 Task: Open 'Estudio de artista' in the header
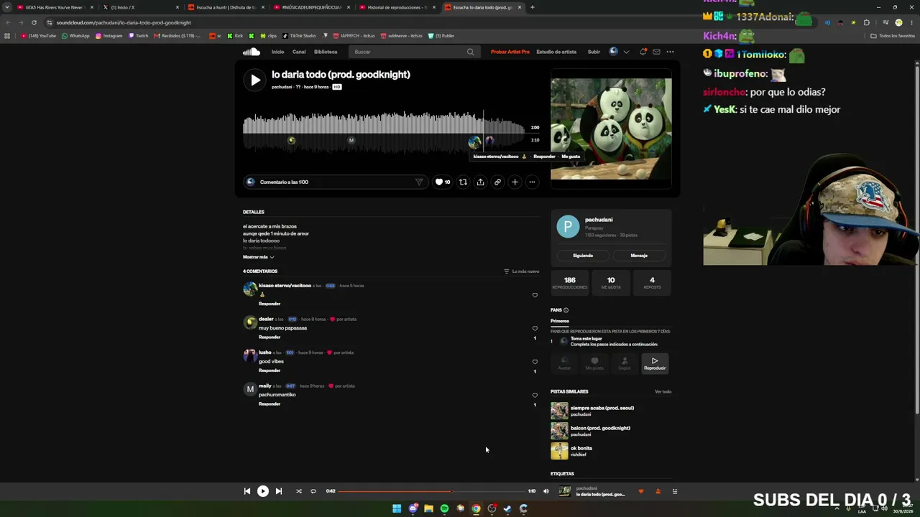556,52
